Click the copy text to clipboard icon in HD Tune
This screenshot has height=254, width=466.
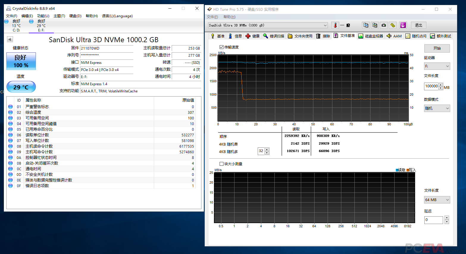point(366,25)
